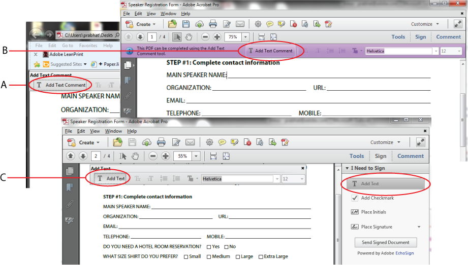
Task: Click page number field showing 2 in lower Acrobat window
Action: point(96,156)
